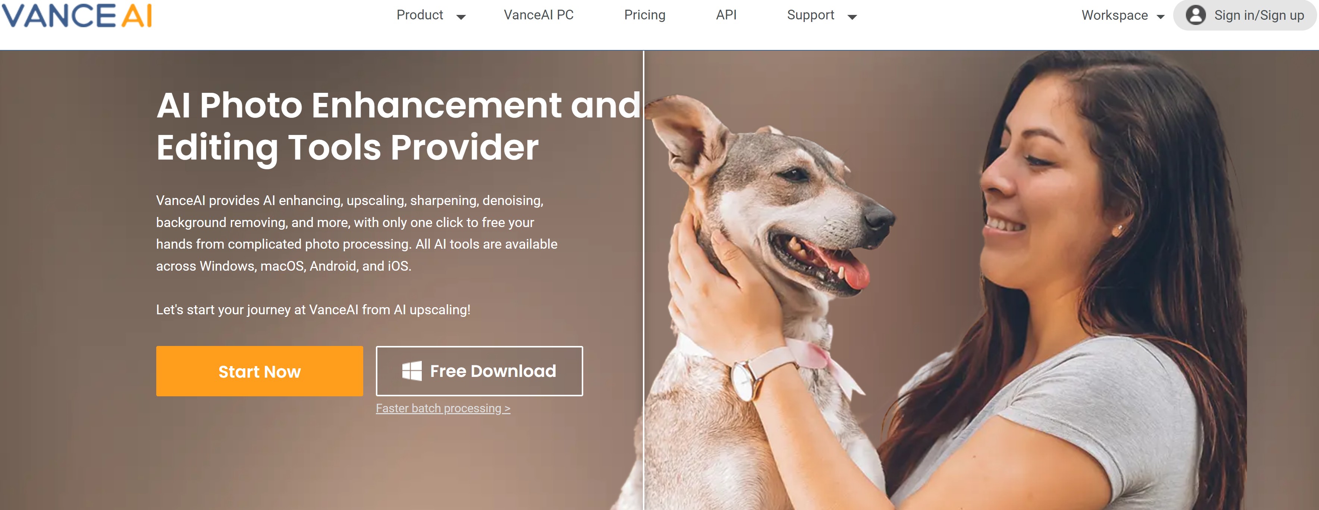Image resolution: width=1319 pixels, height=510 pixels.
Task: Expand the Support dropdown arrow
Action: coord(852,17)
